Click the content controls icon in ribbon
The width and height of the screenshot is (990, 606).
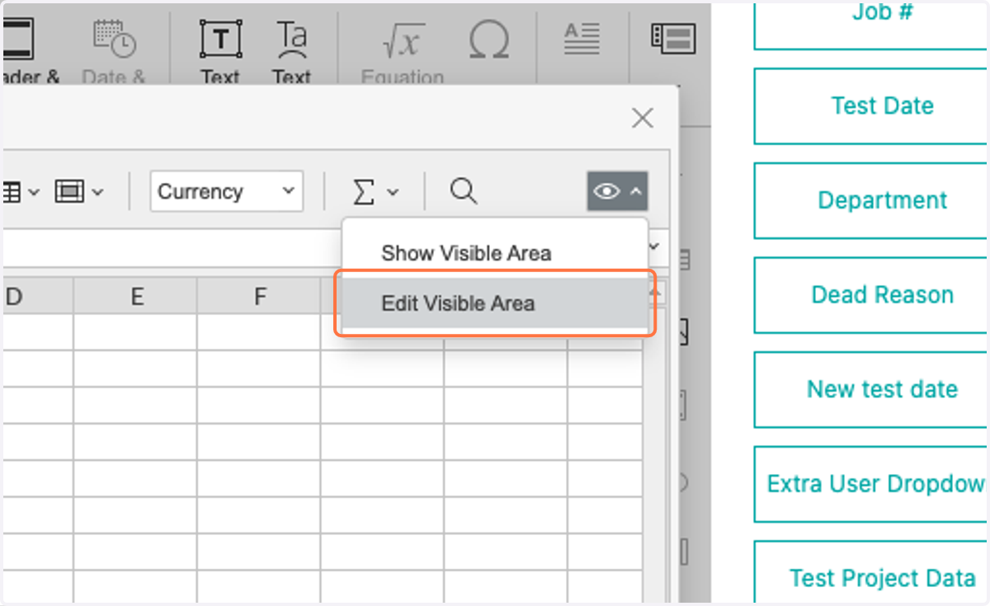click(x=673, y=38)
